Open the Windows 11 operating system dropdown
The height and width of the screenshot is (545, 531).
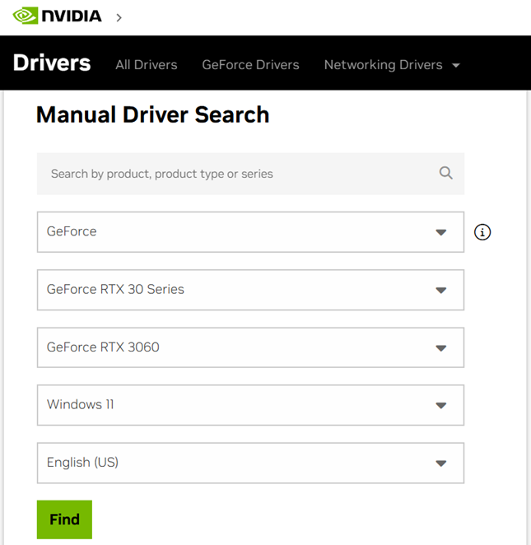(239, 405)
